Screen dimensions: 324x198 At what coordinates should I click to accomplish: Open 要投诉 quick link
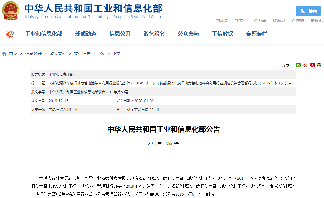(x=317, y=21)
